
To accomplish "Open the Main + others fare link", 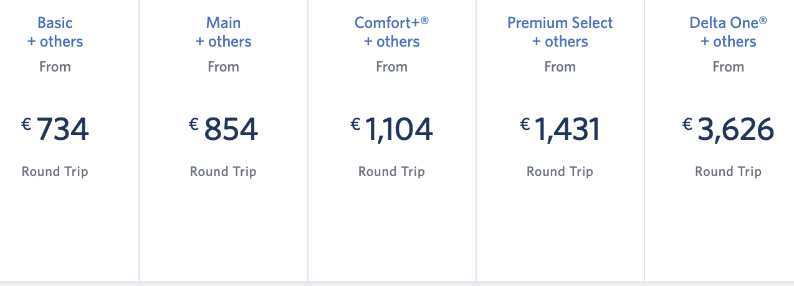I will 223,32.
